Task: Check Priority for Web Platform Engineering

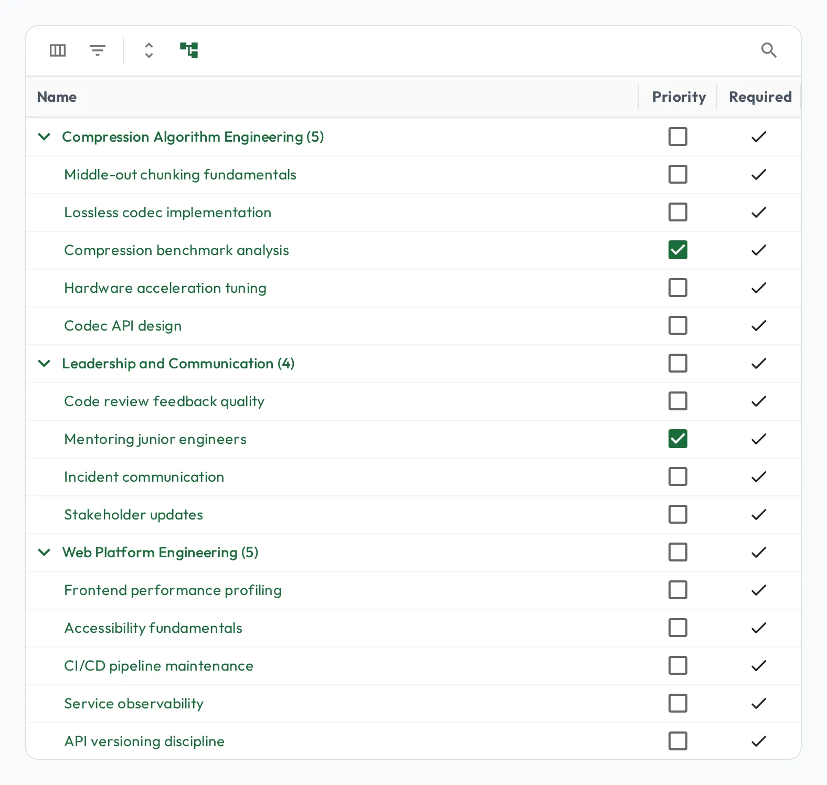Action: point(678,553)
